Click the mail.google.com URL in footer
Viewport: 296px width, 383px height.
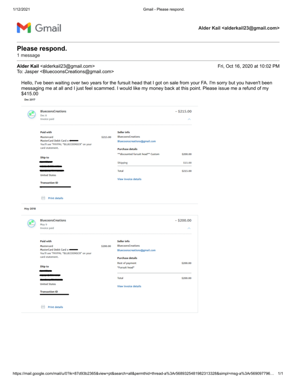click(x=143, y=373)
